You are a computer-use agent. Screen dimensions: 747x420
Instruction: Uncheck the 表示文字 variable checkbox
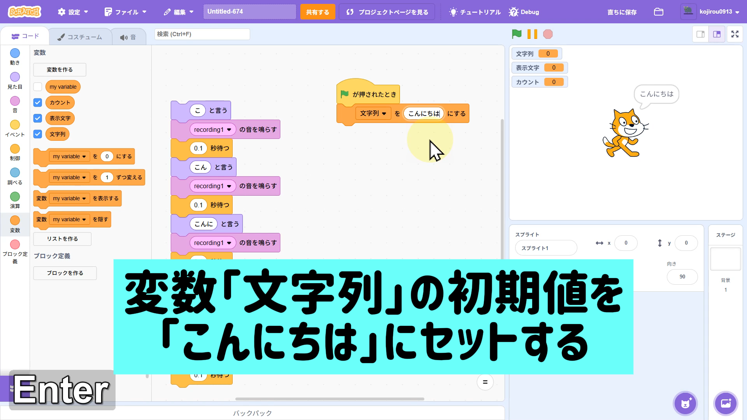coord(38,118)
